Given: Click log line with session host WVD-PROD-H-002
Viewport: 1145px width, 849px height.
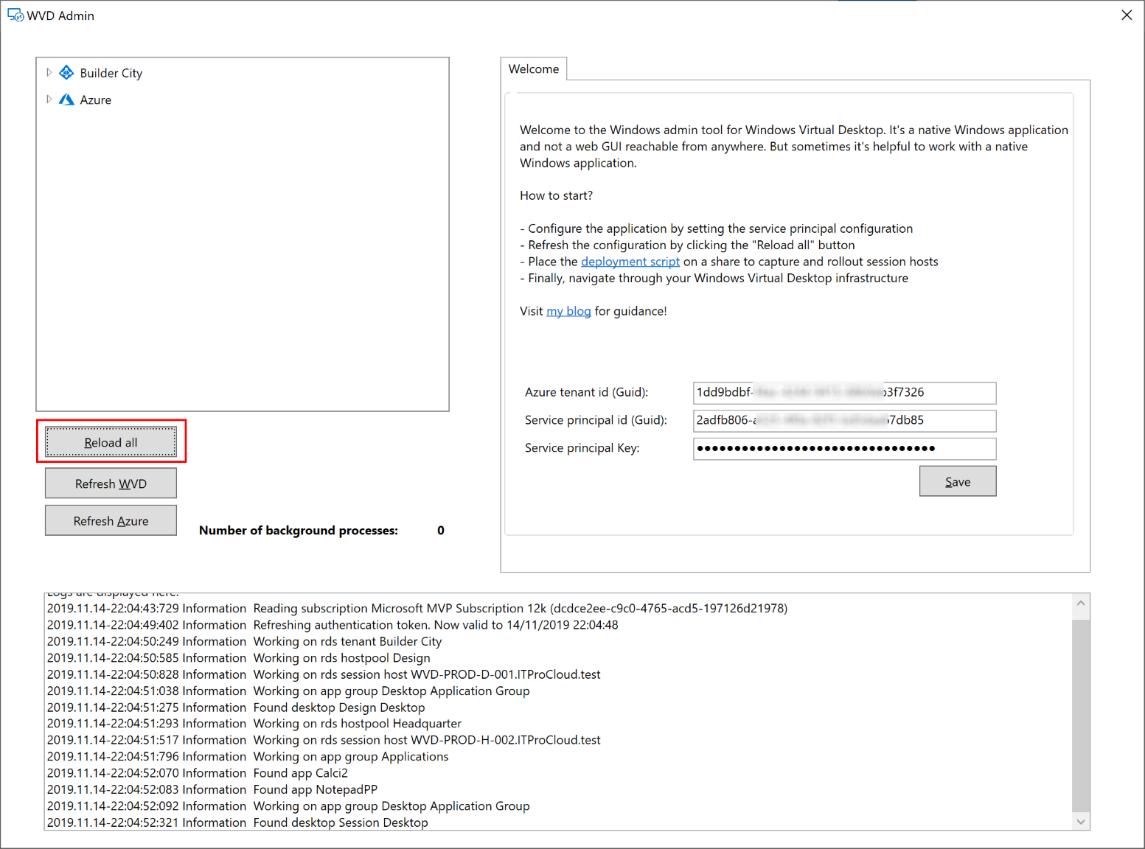Looking at the screenshot, I should 324,740.
